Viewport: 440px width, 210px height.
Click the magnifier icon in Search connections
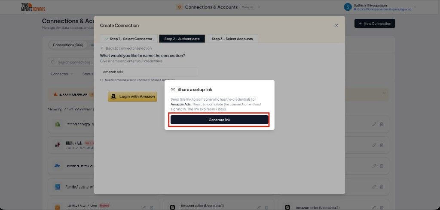point(53,62)
